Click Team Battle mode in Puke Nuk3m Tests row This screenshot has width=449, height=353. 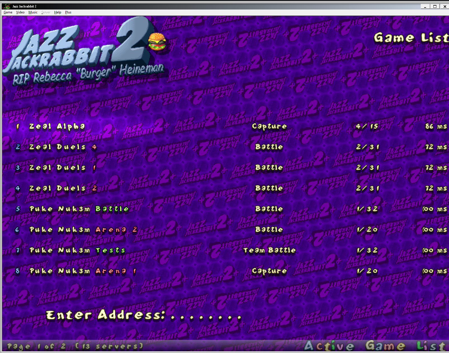click(269, 250)
